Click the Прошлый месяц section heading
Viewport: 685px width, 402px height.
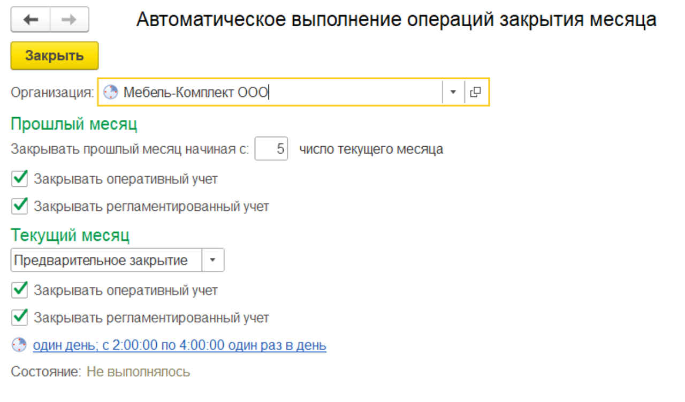click(x=74, y=124)
